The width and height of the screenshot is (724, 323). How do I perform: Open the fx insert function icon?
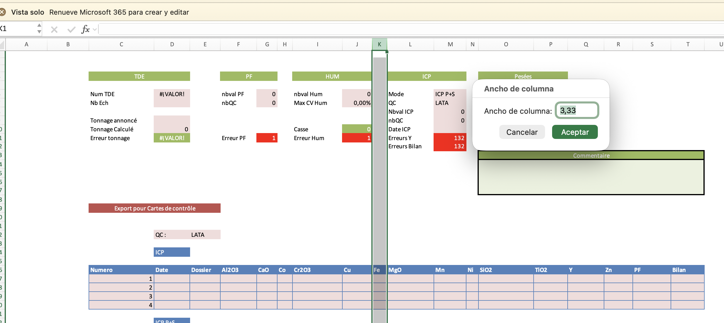pos(85,29)
